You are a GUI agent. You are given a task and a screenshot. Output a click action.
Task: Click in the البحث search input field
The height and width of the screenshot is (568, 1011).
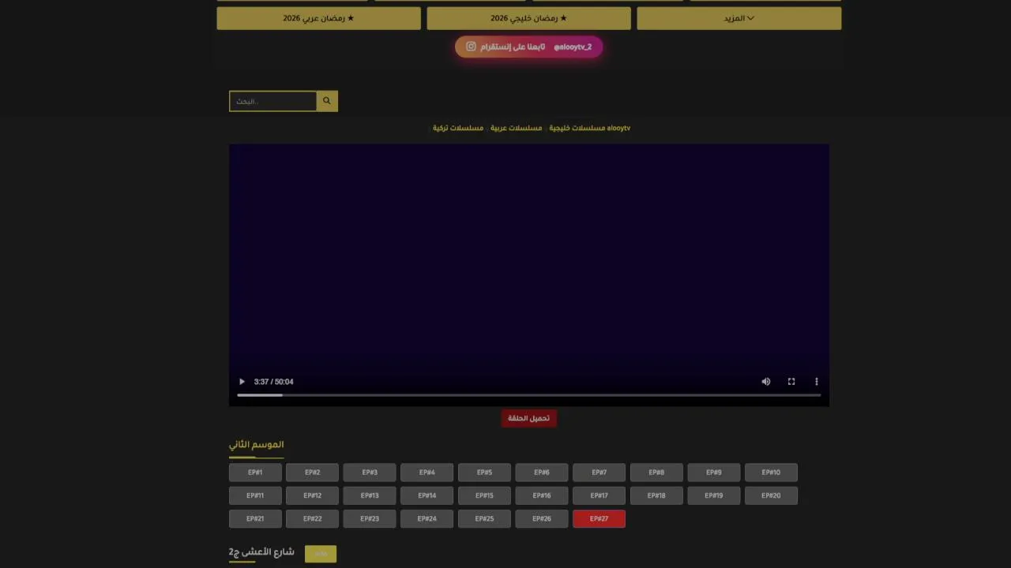click(x=273, y=101)
